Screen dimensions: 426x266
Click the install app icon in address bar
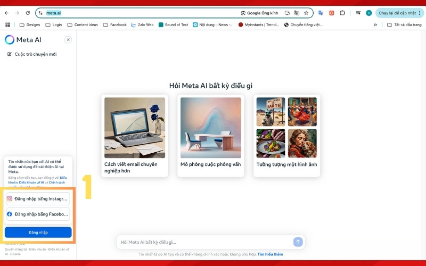pyautogui.click(x=287, y=13)
